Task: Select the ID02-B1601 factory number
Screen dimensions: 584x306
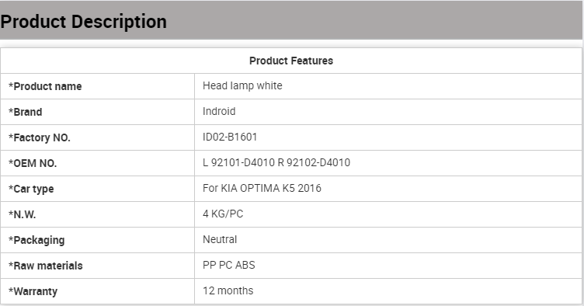Action: (230, 137)
